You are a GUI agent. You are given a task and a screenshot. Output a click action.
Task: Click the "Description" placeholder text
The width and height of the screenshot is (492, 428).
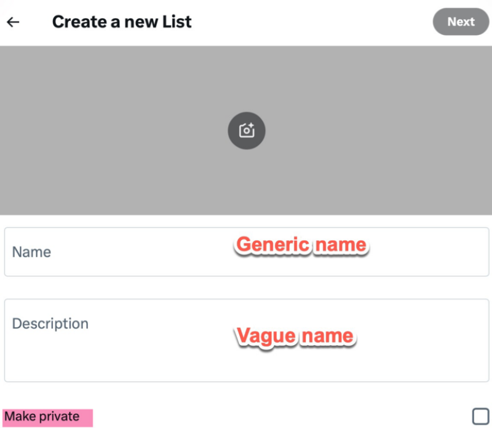(50, 324)
